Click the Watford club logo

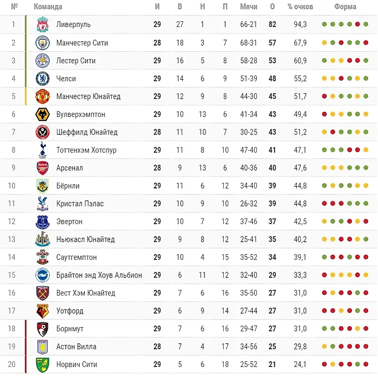42,311
